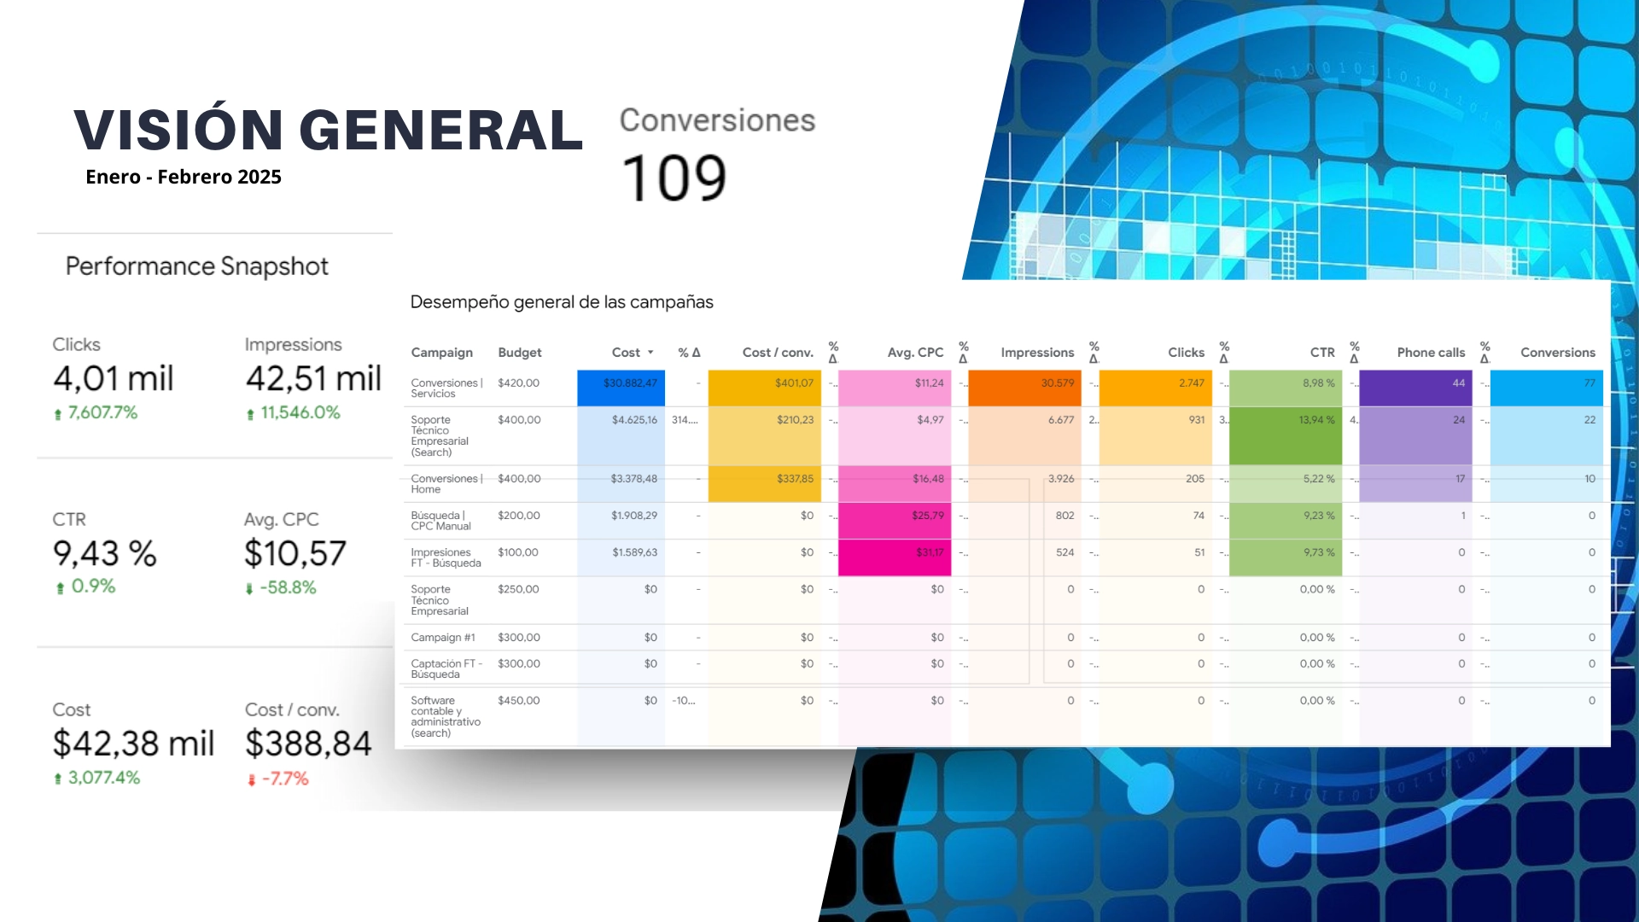
Task: Click the Impressions column header in table
Action: coord(1036,353)
